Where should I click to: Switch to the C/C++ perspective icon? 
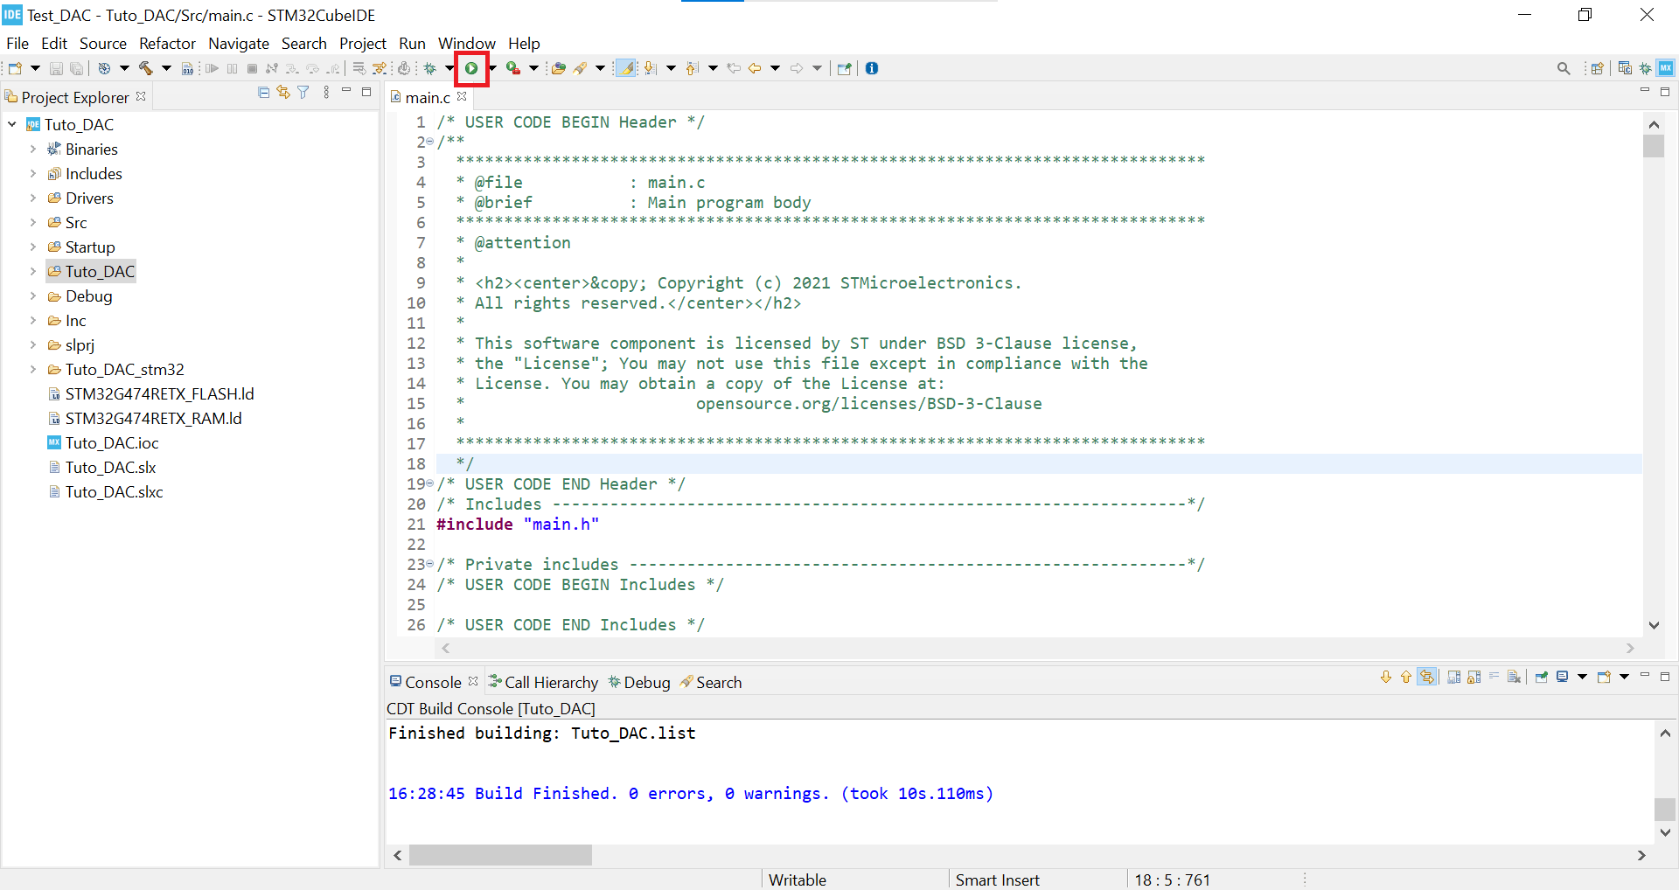pos(1625,68)
